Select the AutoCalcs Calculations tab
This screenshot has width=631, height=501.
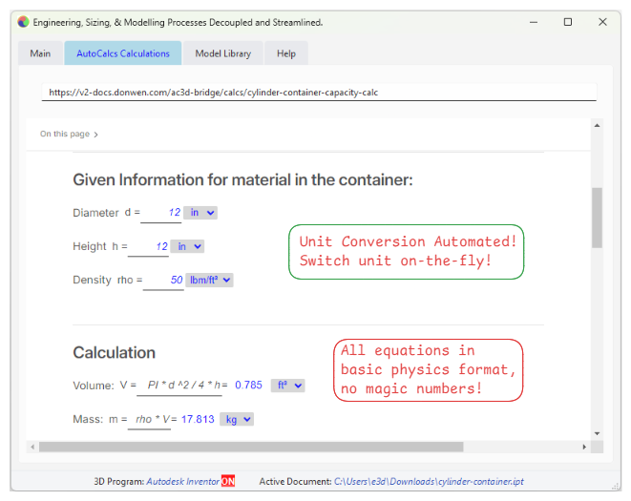point(123,53)
